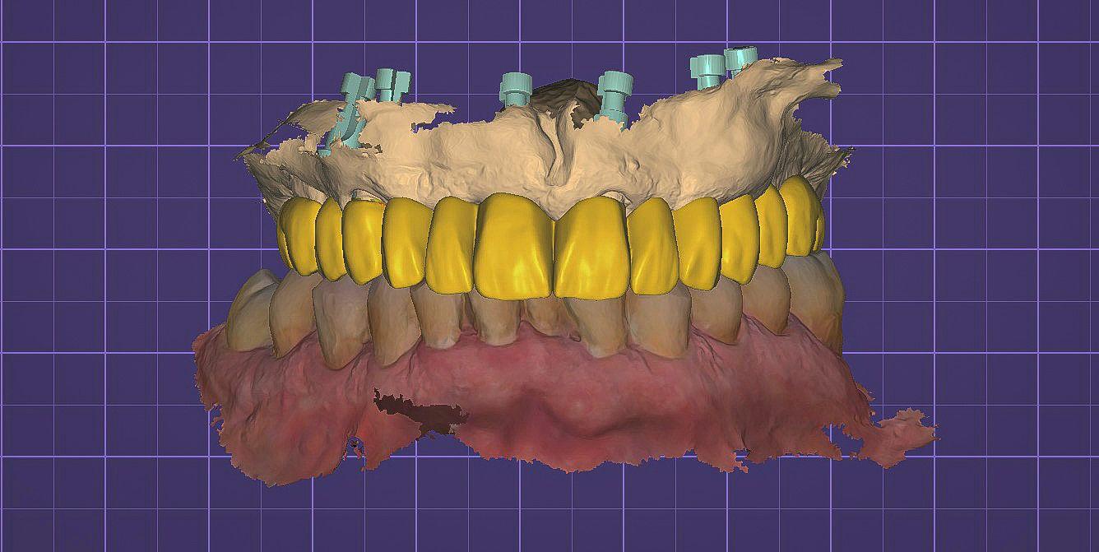Click the second cyan scan body from right
The height and width of the screenshot is (552, 1099).
coord(707,72)
